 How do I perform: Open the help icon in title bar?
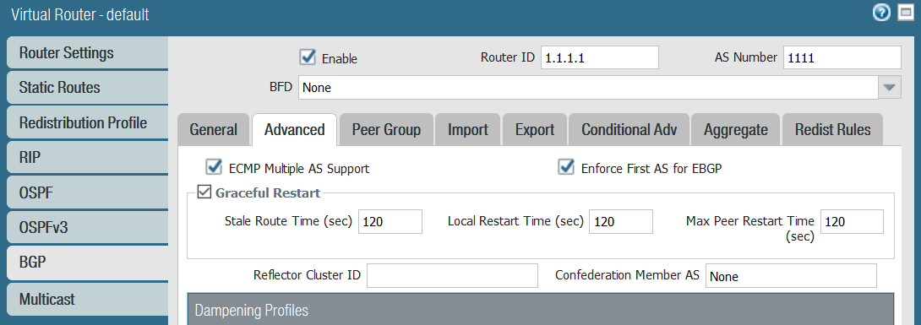[x=881, y=13]
